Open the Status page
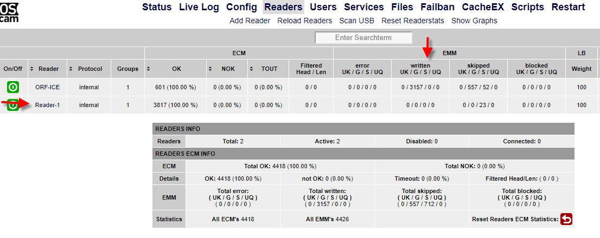The width and height of the screenshot is (600, 238). 157,7
